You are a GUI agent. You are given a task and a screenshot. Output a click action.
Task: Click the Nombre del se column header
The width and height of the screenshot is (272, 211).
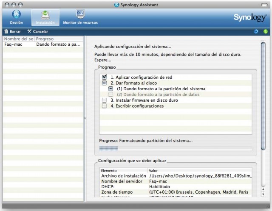click(19, 39)
